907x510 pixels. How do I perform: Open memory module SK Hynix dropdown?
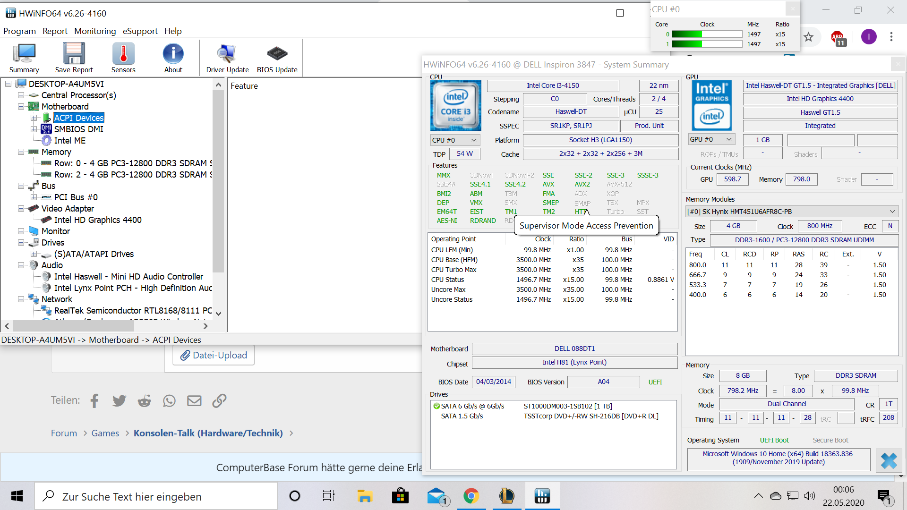click(792, 212)
